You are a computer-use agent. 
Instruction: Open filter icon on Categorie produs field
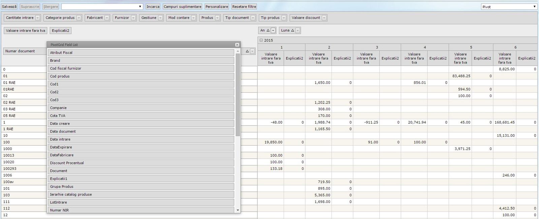[79, 18]
